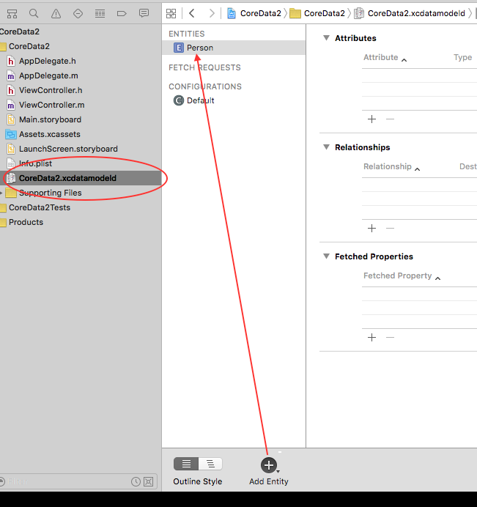Collapse the Attributes section
The image size is (477, 507).
[x=326, y=38]
